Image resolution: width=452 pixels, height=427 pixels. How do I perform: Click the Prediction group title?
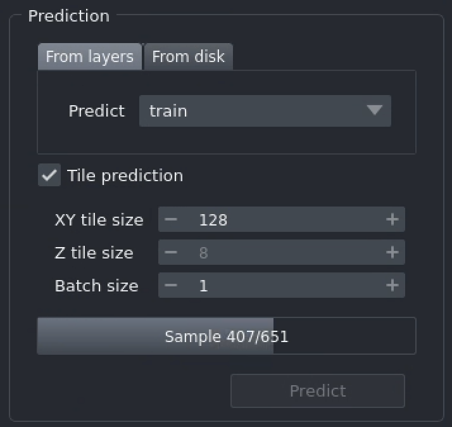point(68,16)
